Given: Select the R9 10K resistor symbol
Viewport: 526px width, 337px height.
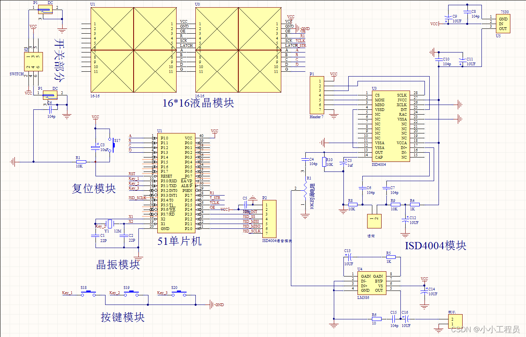Looking at the screenshot, I should (x=395, y=204).
